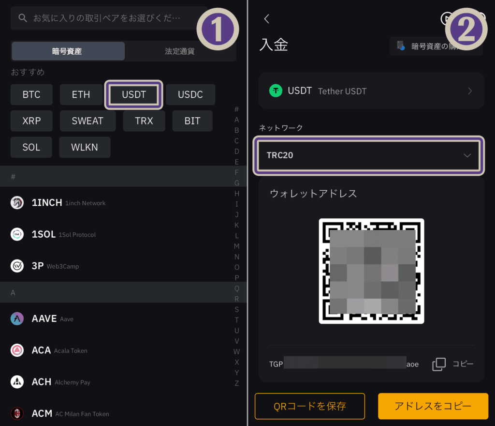Viewport: 495px width, 426px height.
Task: Open the TRC20 network dropdown
Action: point(369,155)
